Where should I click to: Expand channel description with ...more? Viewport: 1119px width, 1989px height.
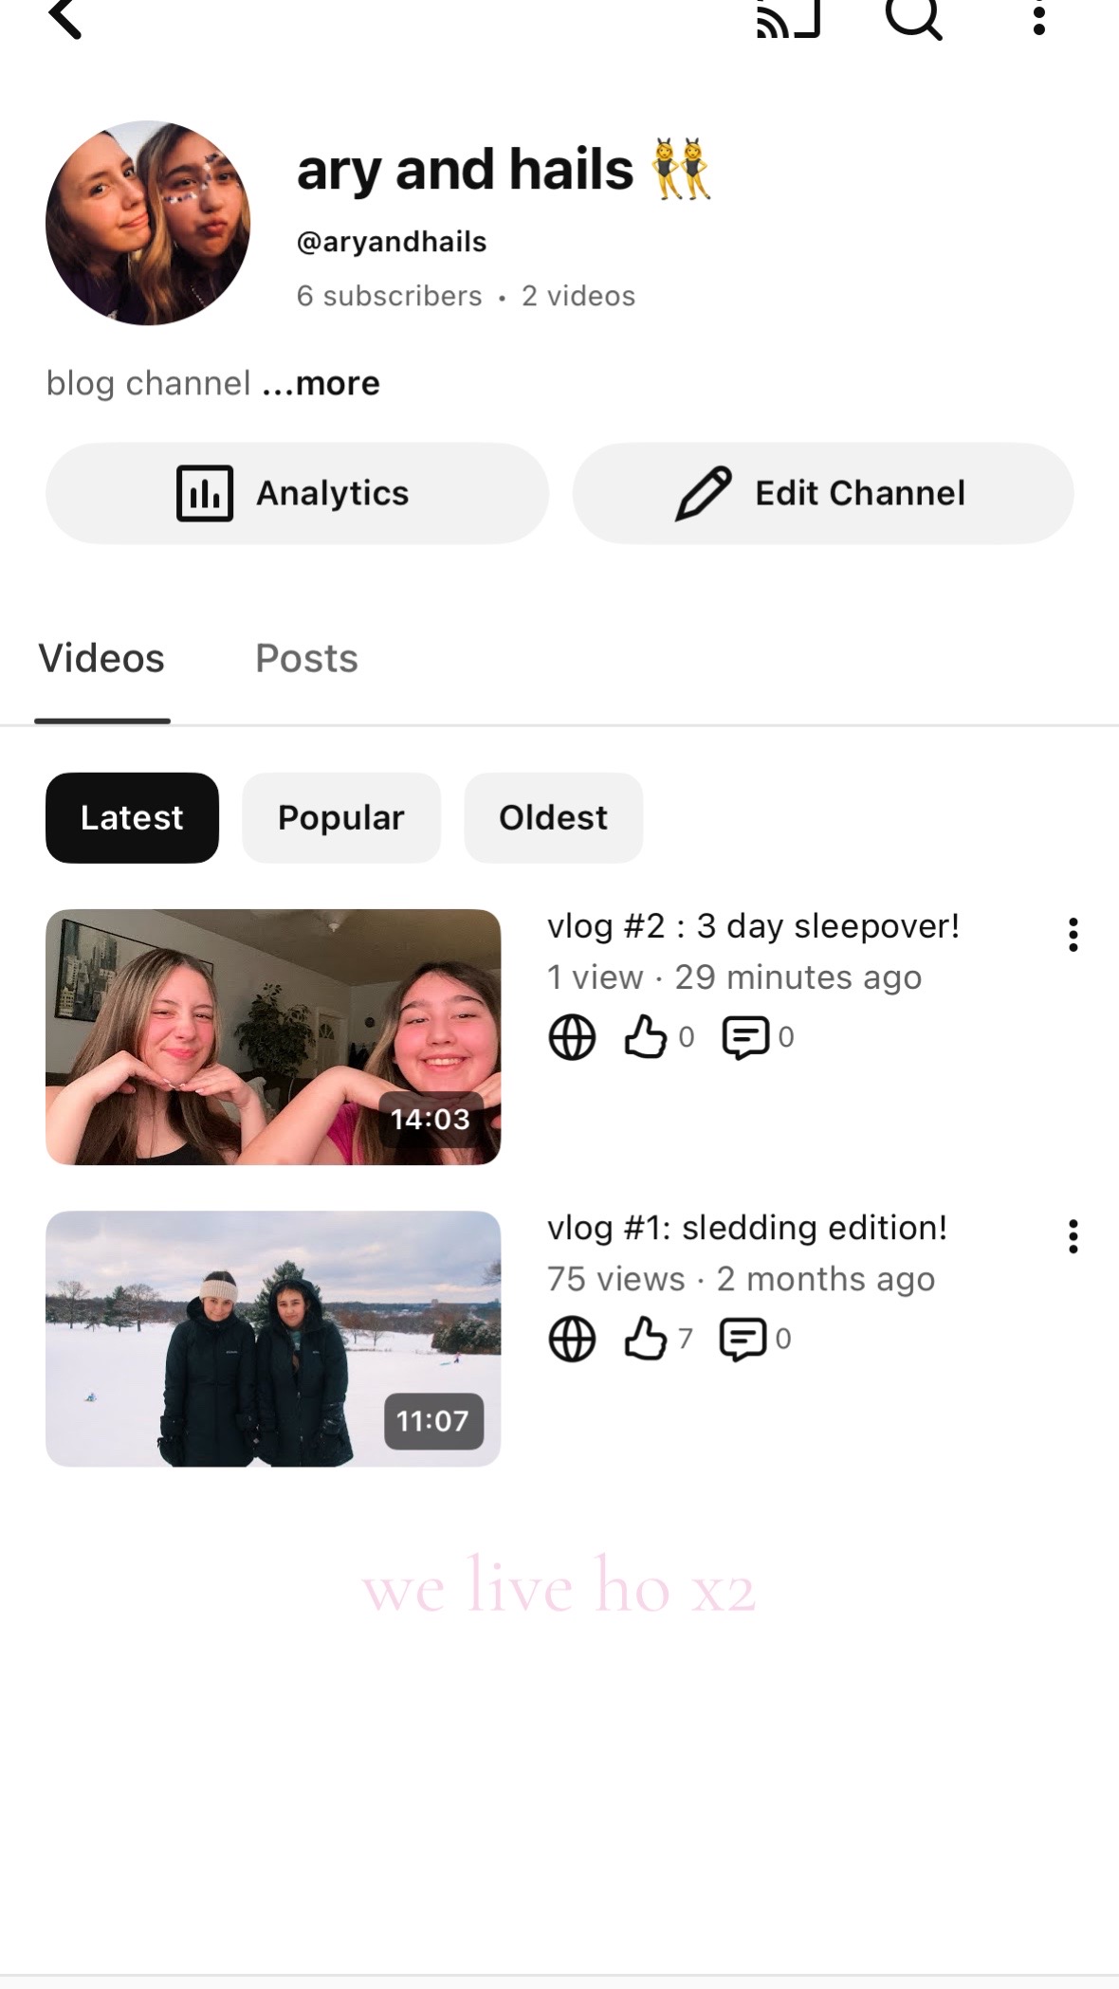click(x=321, y=383)
